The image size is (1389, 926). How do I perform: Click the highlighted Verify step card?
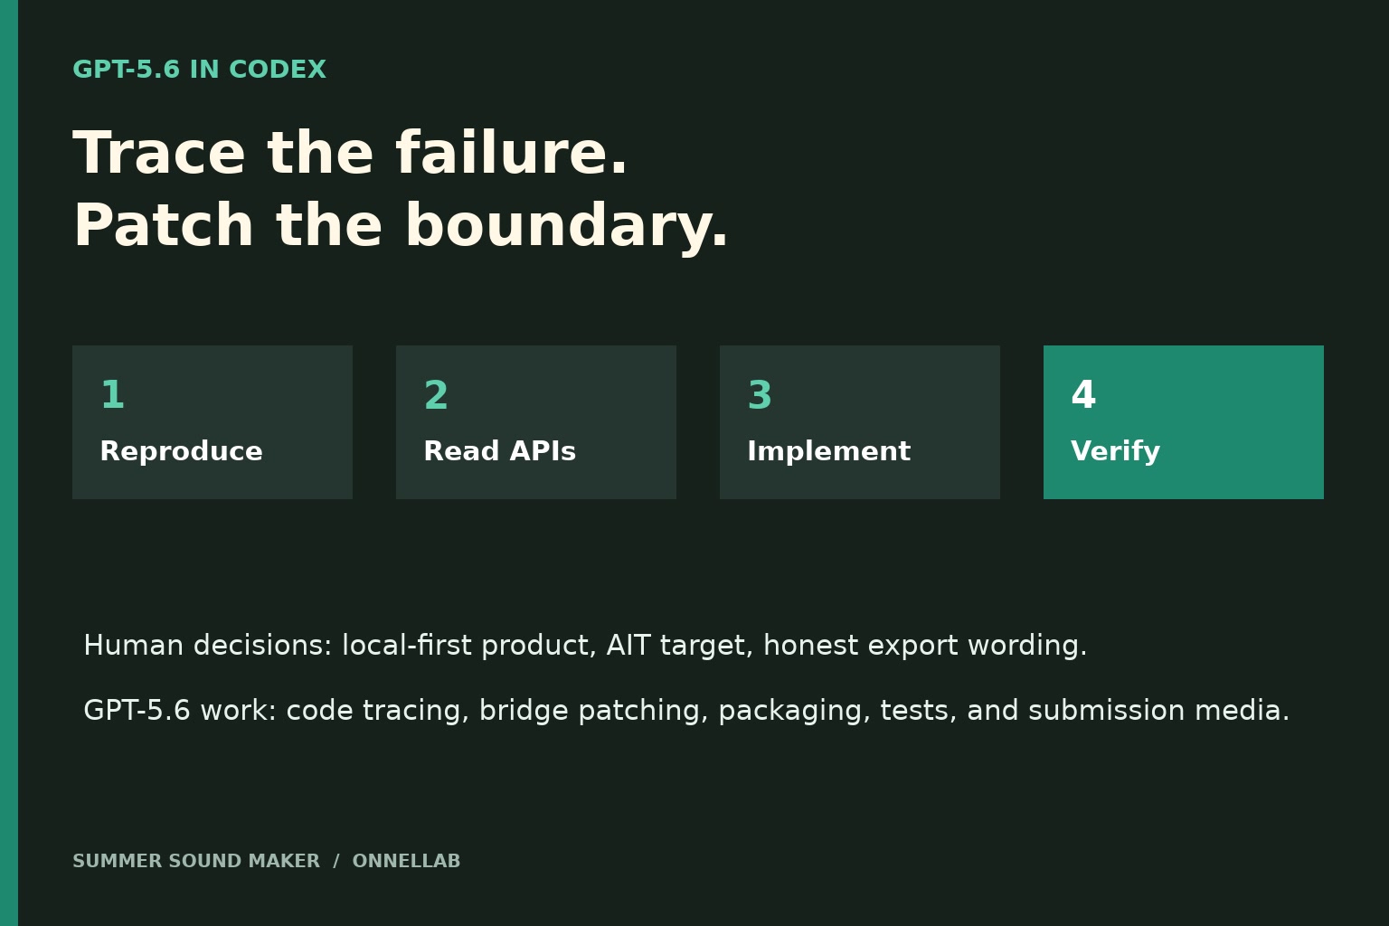(1184, 422)
